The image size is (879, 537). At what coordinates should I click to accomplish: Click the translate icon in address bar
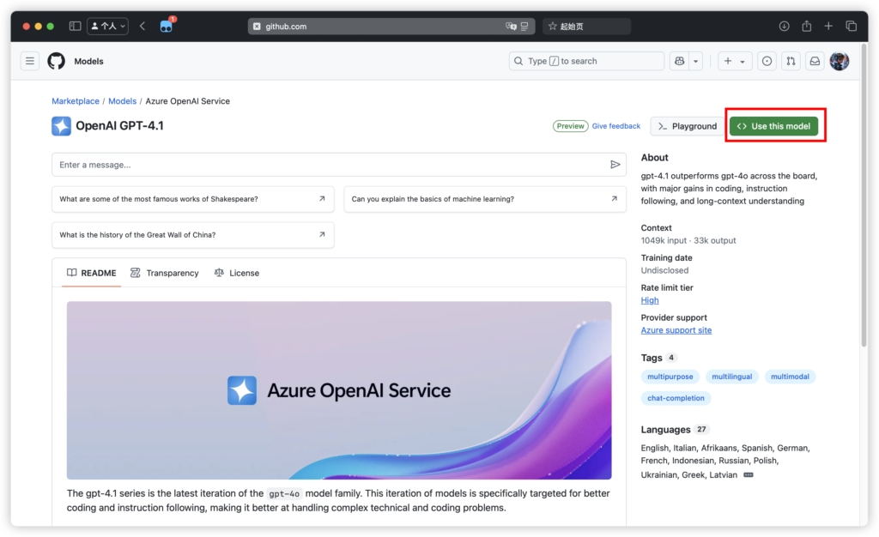pyautogui.click(x=511, y=27)
